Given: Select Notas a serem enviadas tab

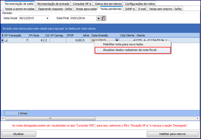Looking at the screenshot, I should coord(20,9).
